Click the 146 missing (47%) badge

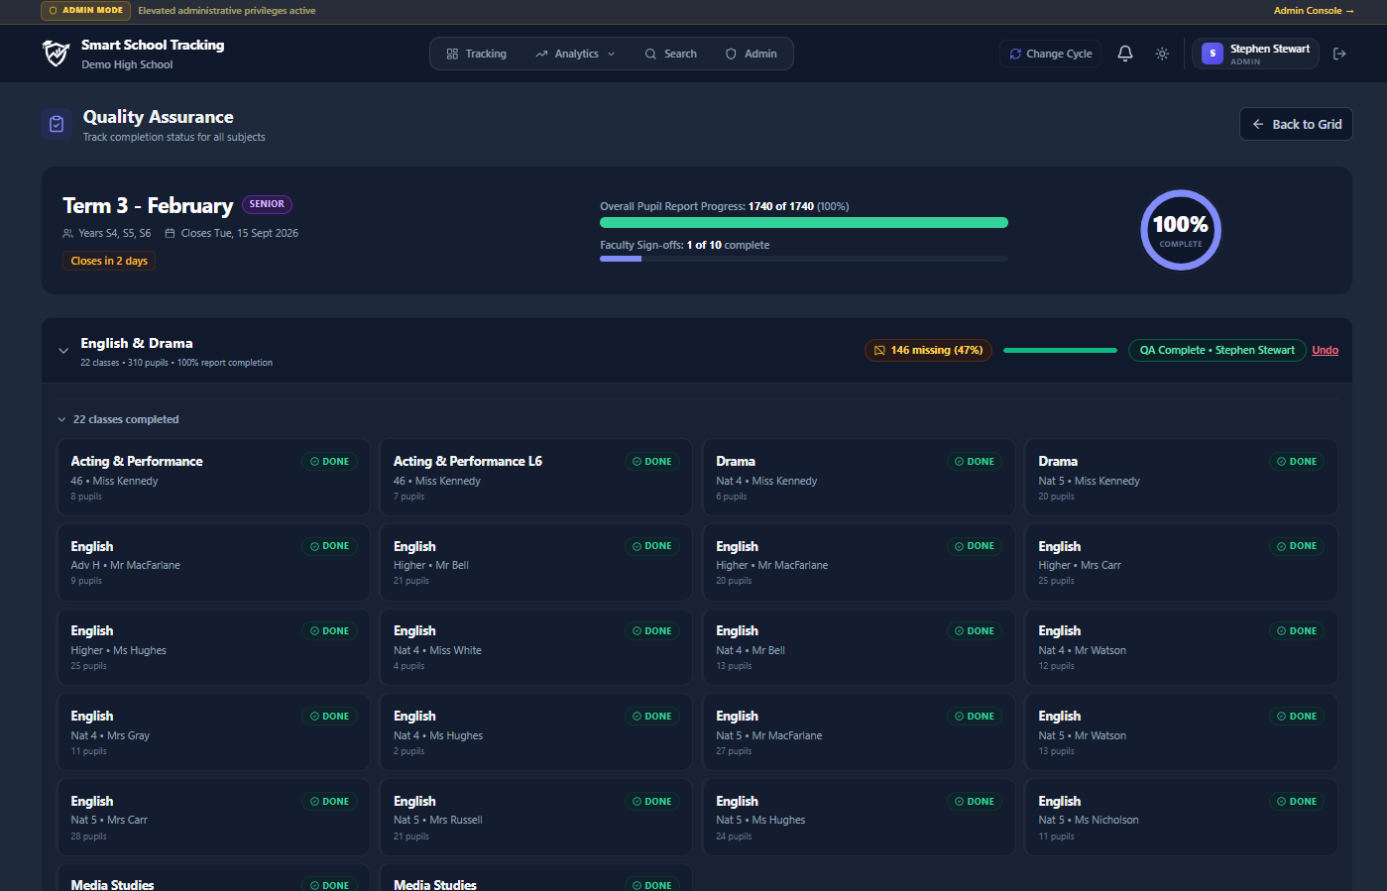coord(928,351)
